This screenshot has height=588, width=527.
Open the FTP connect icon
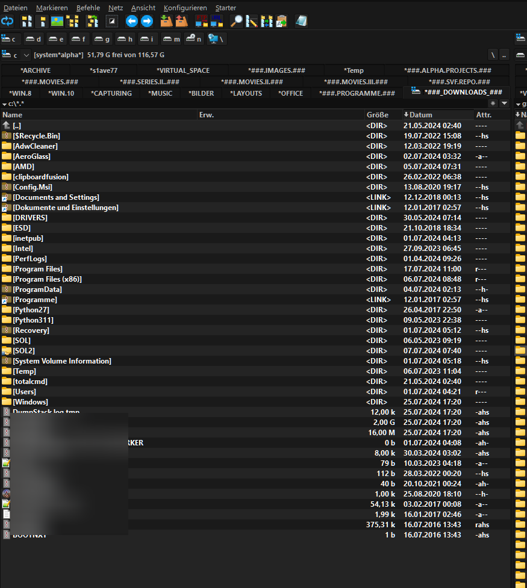(202, 22)
